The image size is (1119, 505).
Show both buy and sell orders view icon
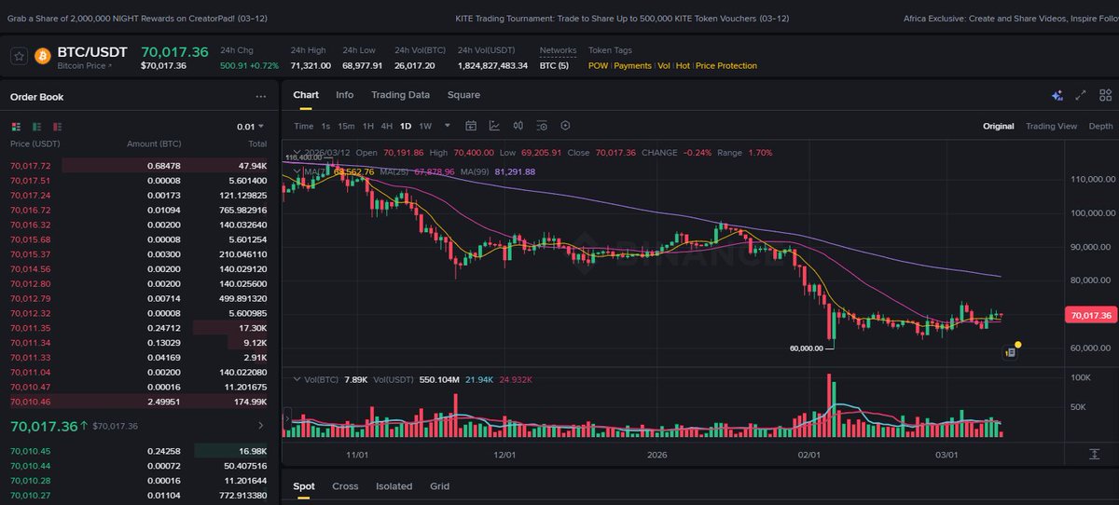pos(15,127)
